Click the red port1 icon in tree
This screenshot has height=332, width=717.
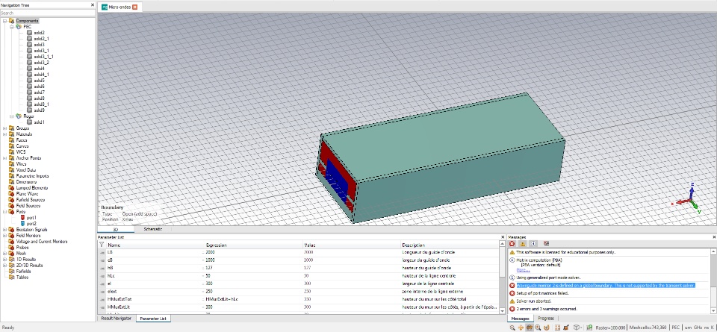pos(22,218)
